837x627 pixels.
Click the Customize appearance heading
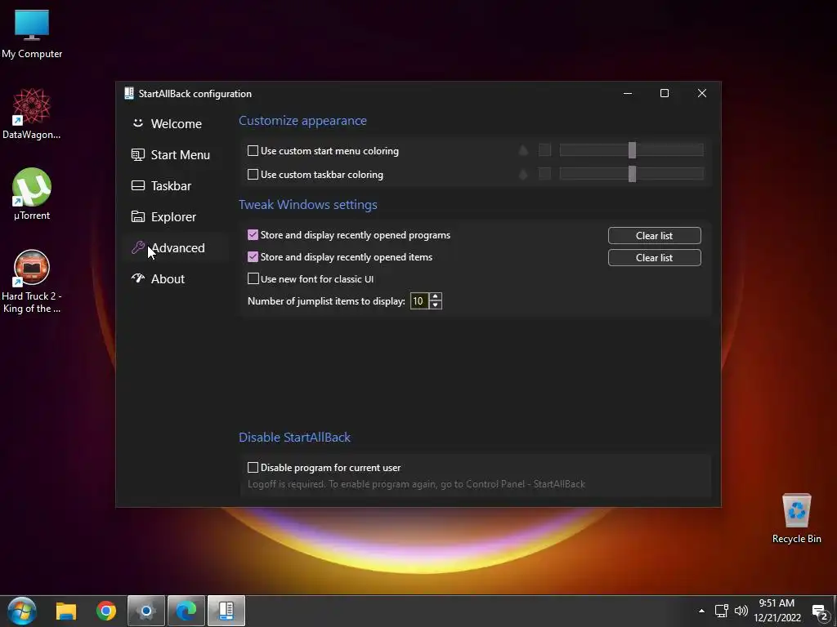pos(302,121)
